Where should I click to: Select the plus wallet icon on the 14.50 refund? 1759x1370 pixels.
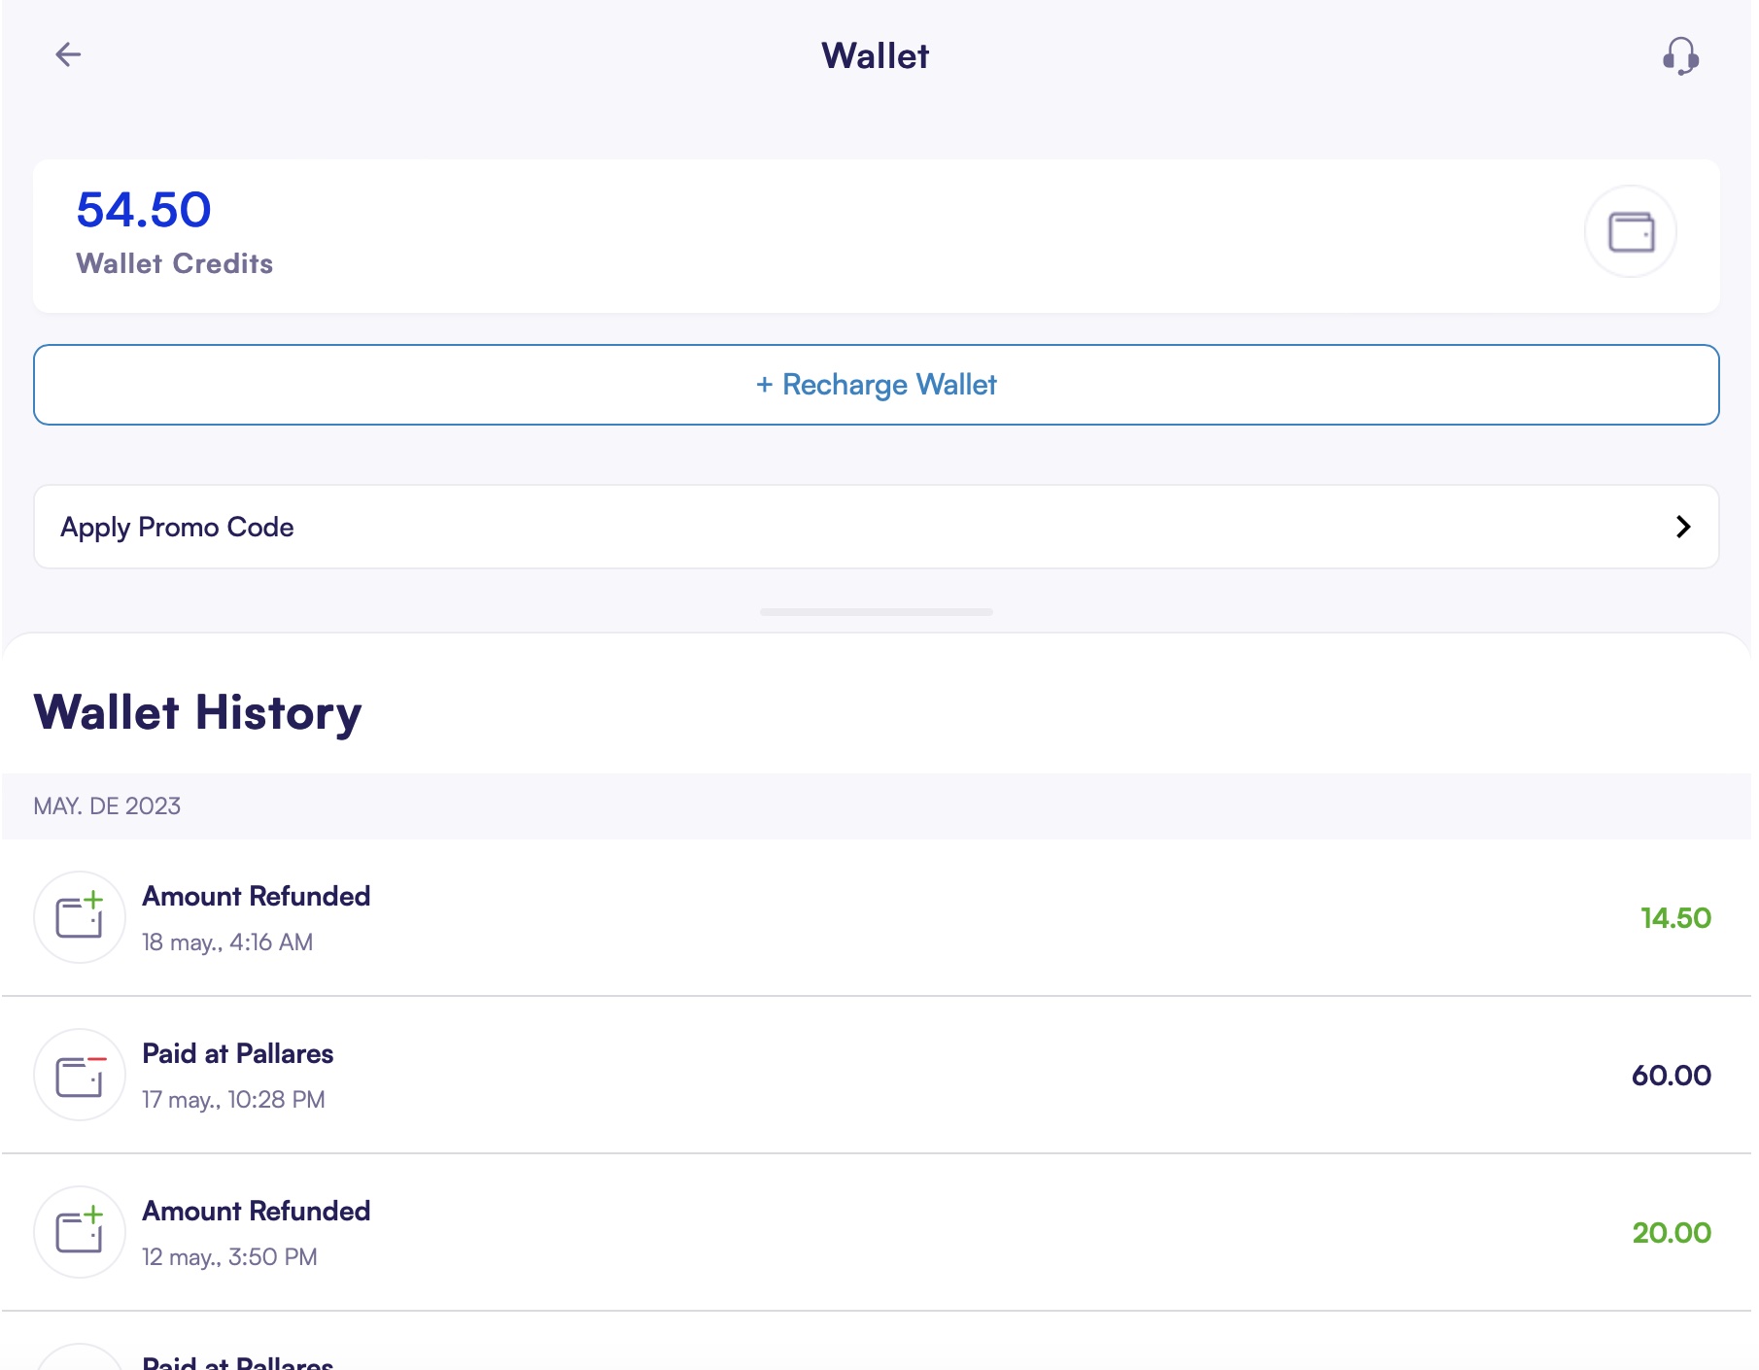pos(80,916)
